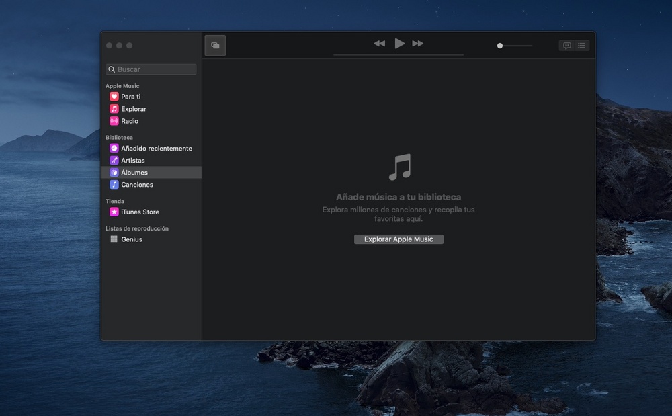
Task: Click the microphone icon beside Artistas
Action: 114,160
